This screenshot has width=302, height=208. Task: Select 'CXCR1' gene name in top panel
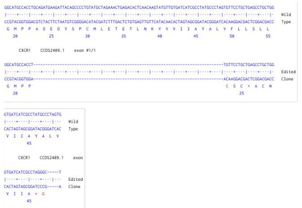(x=25, y=50)
